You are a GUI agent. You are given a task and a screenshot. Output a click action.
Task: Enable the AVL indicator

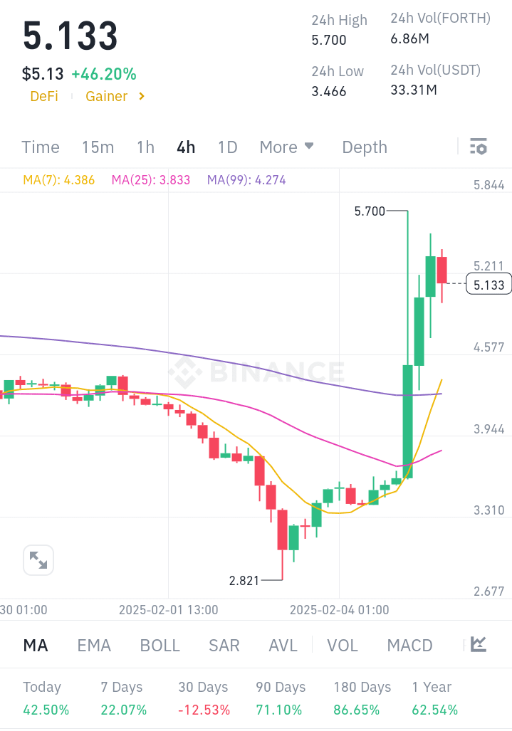pos(283,646)
